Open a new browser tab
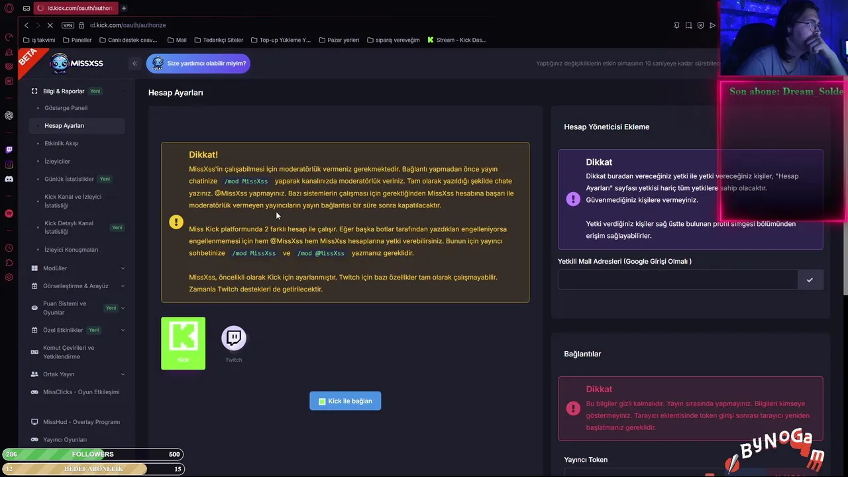 pos(124,8)
